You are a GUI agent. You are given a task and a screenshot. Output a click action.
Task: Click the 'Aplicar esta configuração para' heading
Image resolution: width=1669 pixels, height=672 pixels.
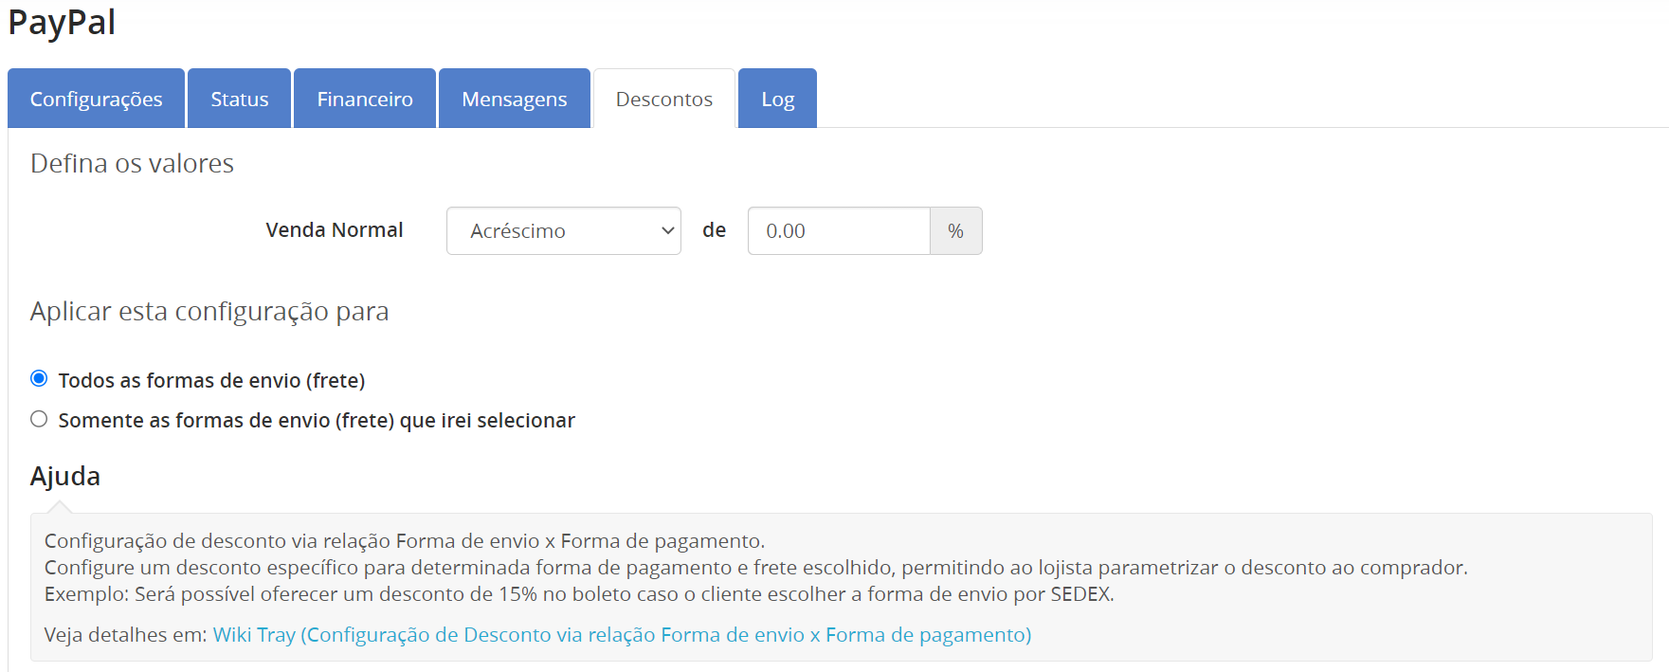point(209,312)
